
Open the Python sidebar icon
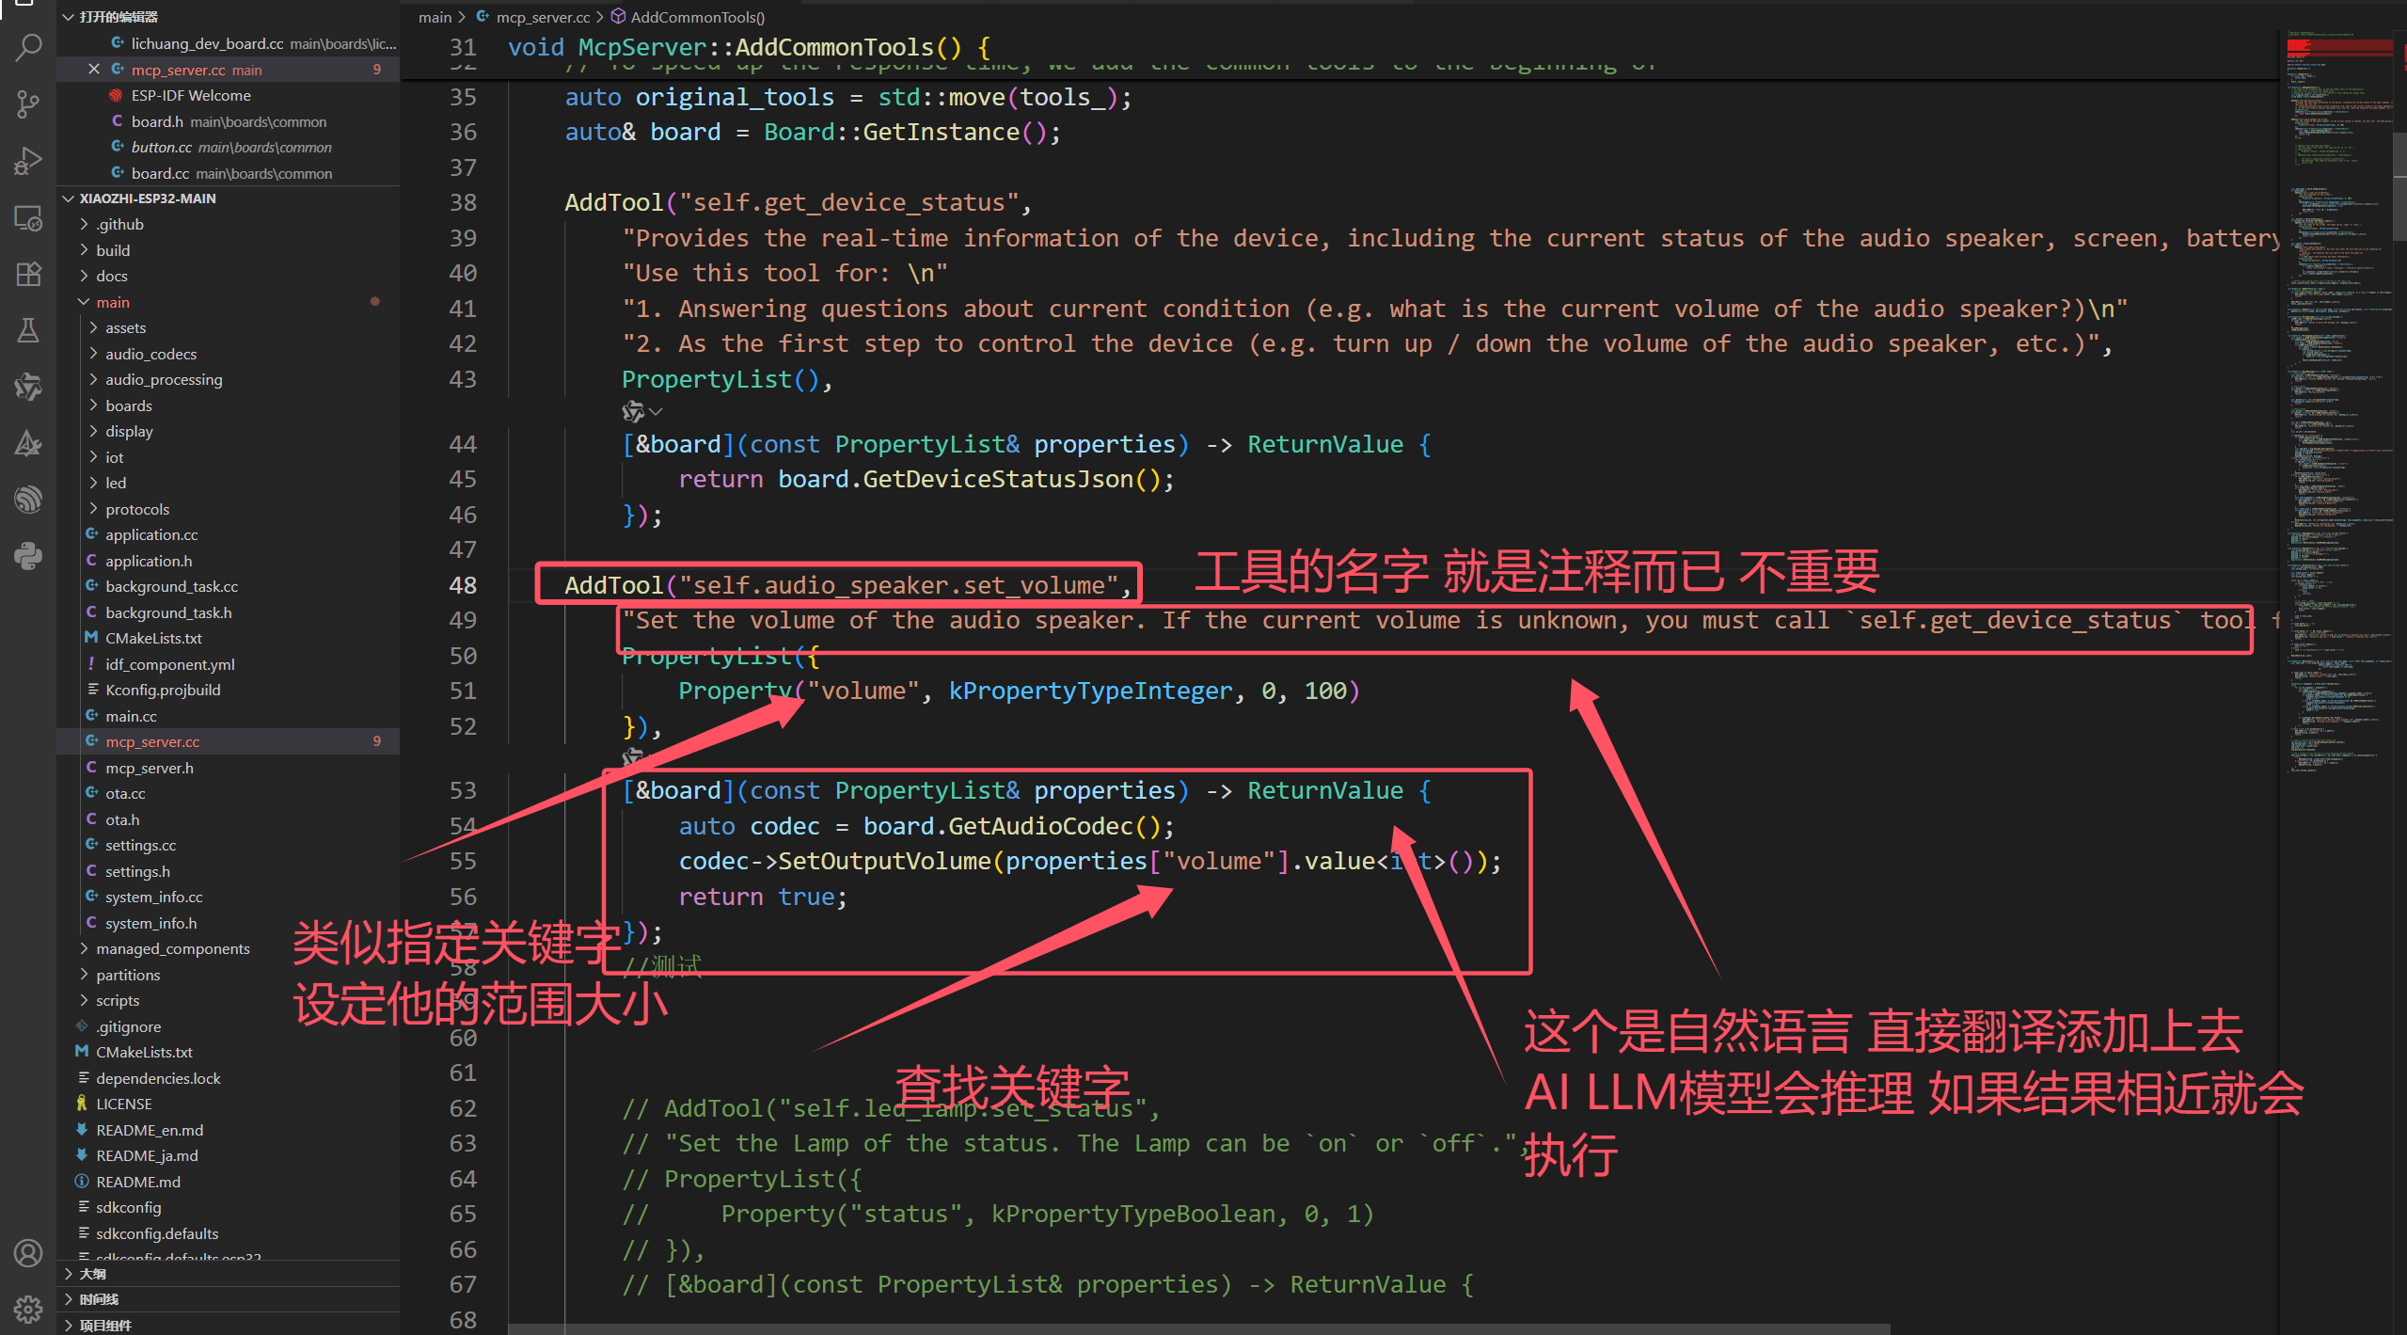(x=28, y=556)
